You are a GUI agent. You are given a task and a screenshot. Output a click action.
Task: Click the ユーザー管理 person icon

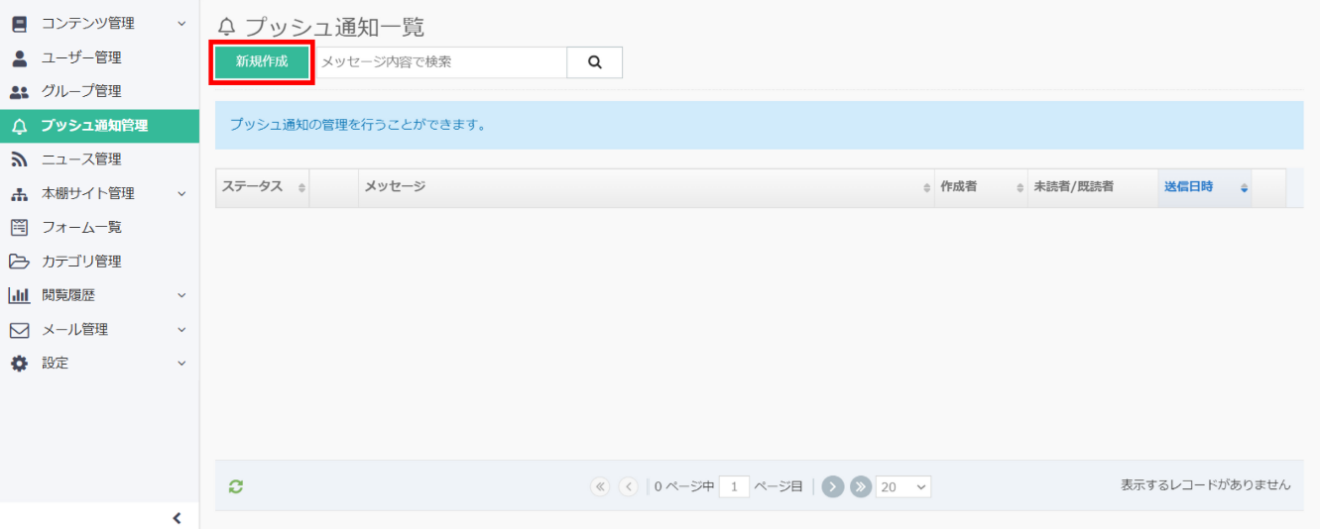[19, 57]
